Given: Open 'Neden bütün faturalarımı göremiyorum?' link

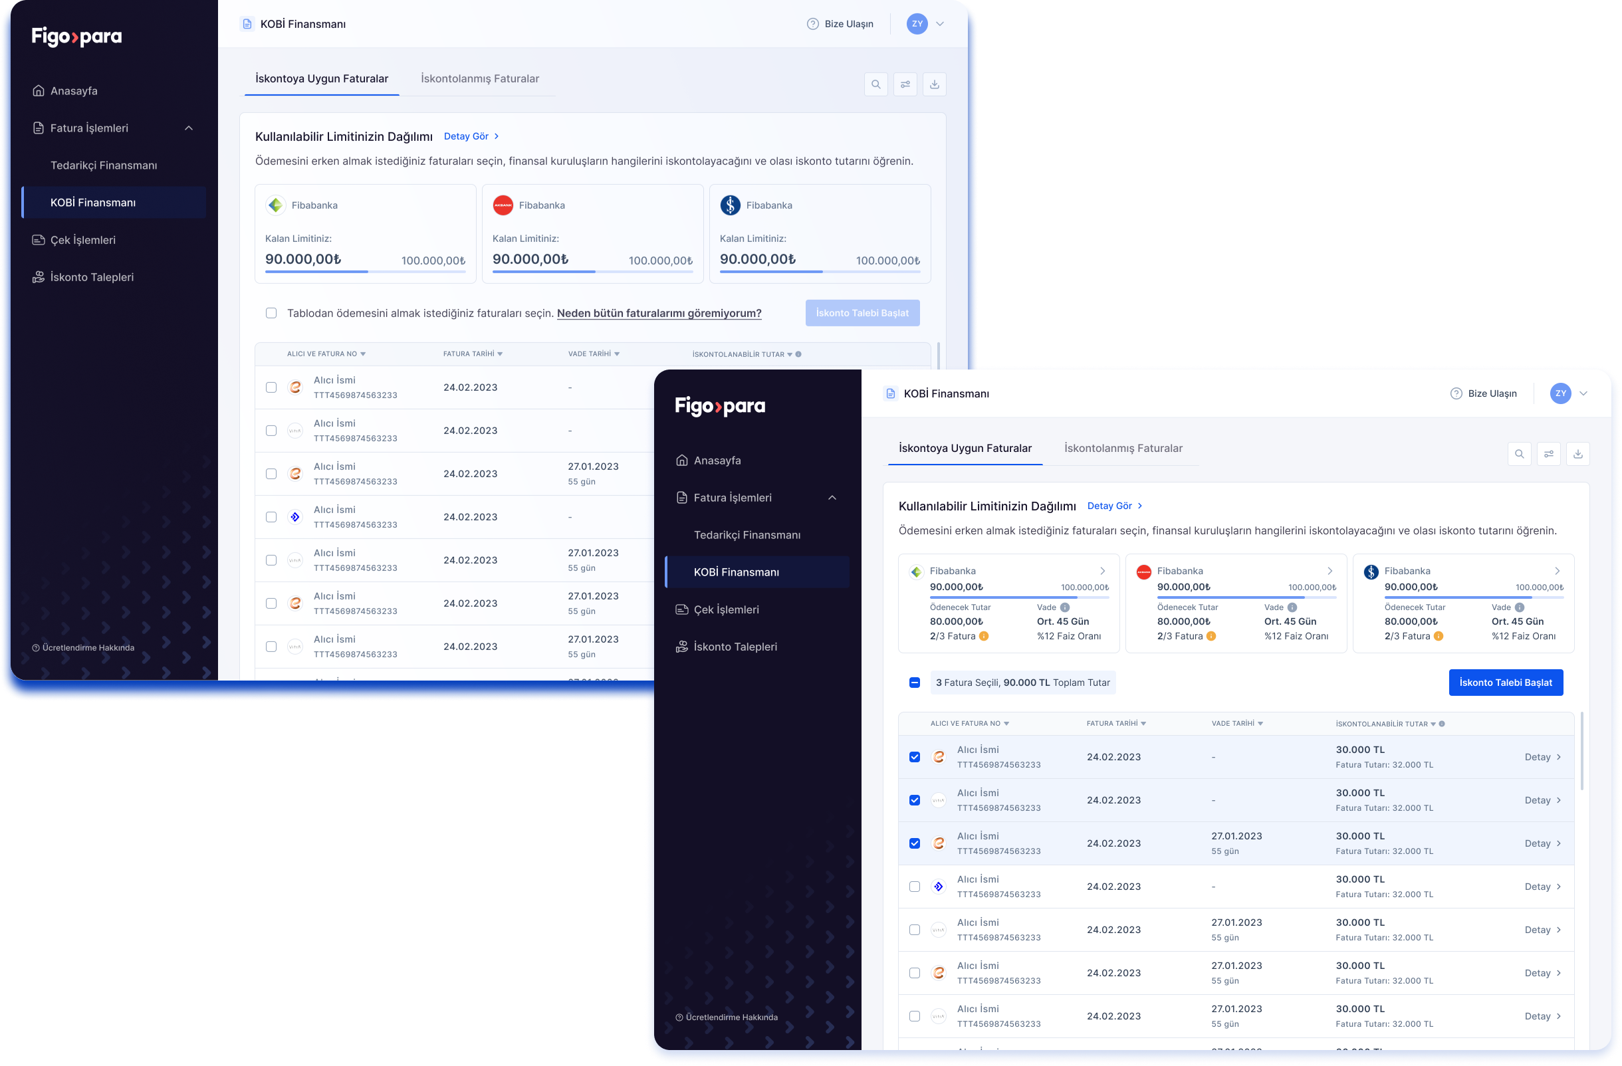Looking at the screenshot, I should (658, 313).
